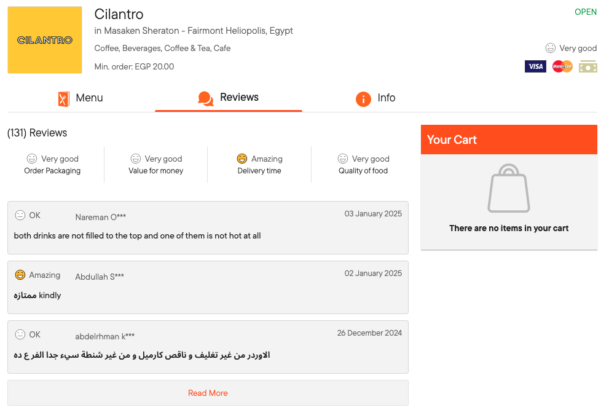This screenshot has height=410, width=609.
Task: Click the cash payment icon
Action: pyautogui.click(x=588, y=66)
